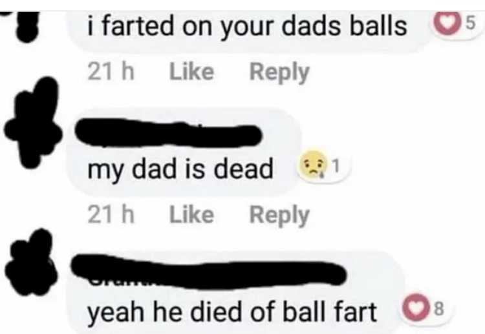The height and width of the screenshot is (334, 485).
Task: Open the 21 h timestamp under the first comment
Action: (111, 72)
